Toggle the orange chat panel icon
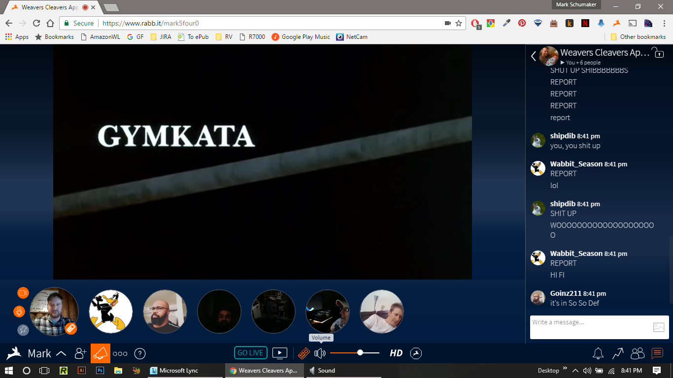 (x=657, y=353)
